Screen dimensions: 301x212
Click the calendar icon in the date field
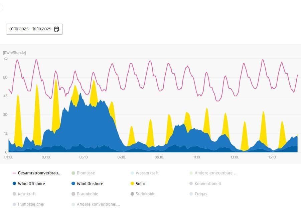[x=56, y=29]
